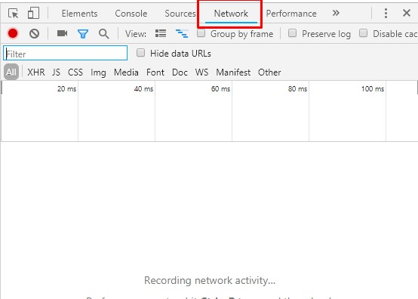This screenshot has width=418, height=299.
Task: Toggle the filter funnel icon
Action: click(83, 34)
